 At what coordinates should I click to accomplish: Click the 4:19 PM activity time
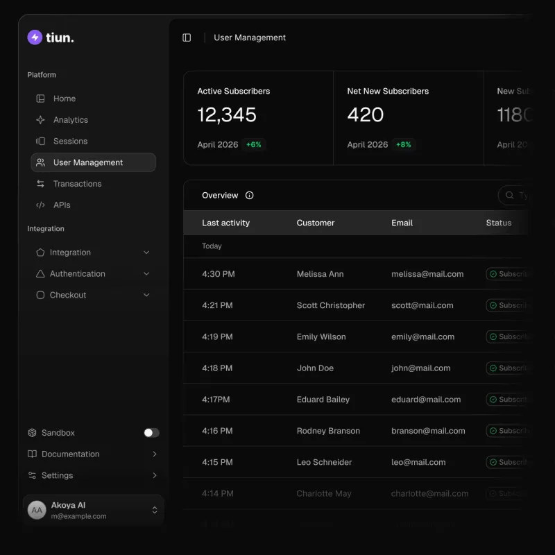(x=217, y=336)
